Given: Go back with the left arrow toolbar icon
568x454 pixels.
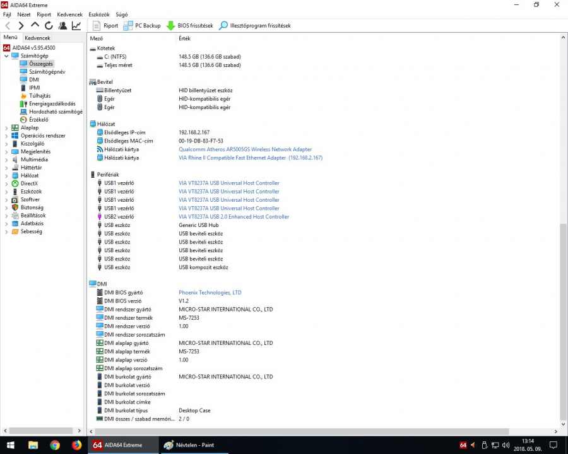Looking at the screenshot, I should click(x=8, y=26).
